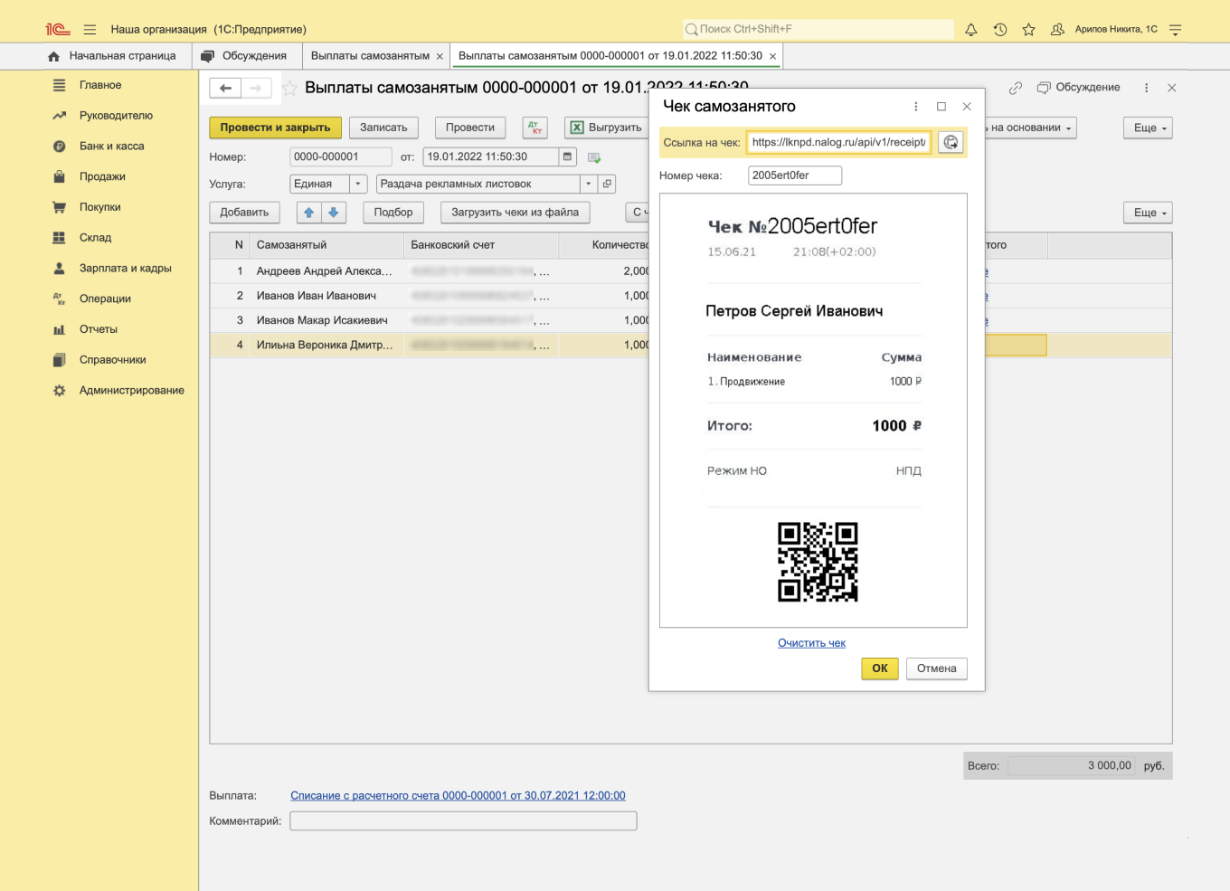Move row up with blue arrow

point(309,213)
